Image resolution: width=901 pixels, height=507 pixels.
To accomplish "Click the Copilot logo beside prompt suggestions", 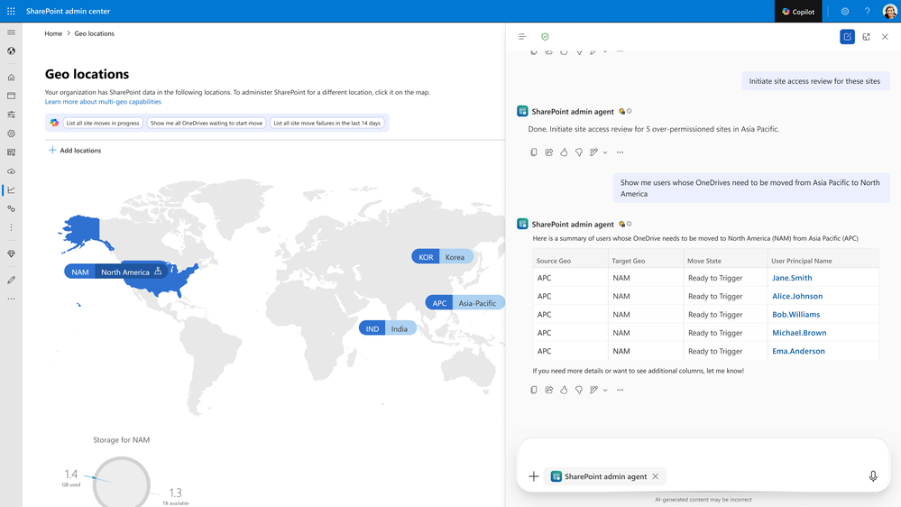I will click(x=54, y=123).
